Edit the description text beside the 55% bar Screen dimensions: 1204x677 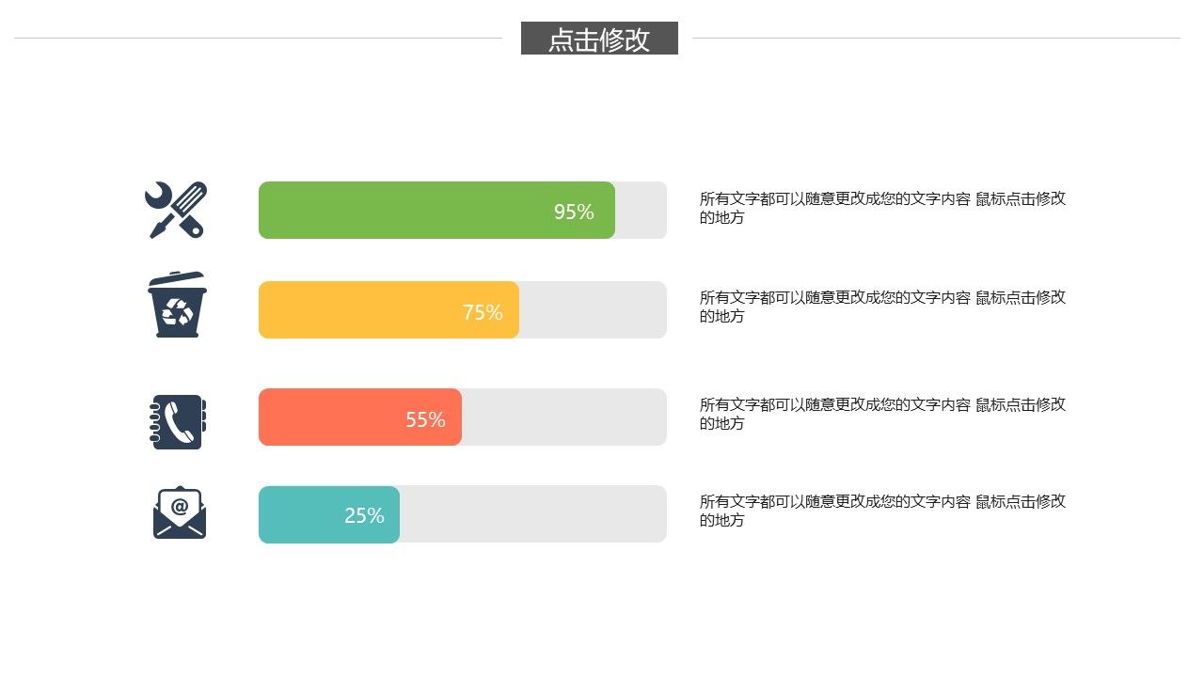(x=883, y=414)
